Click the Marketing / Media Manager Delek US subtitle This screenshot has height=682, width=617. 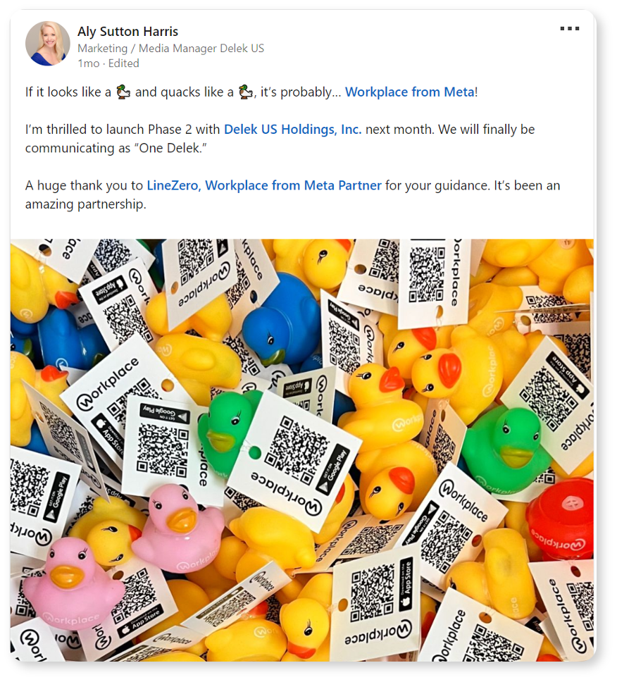pos(171,49)
